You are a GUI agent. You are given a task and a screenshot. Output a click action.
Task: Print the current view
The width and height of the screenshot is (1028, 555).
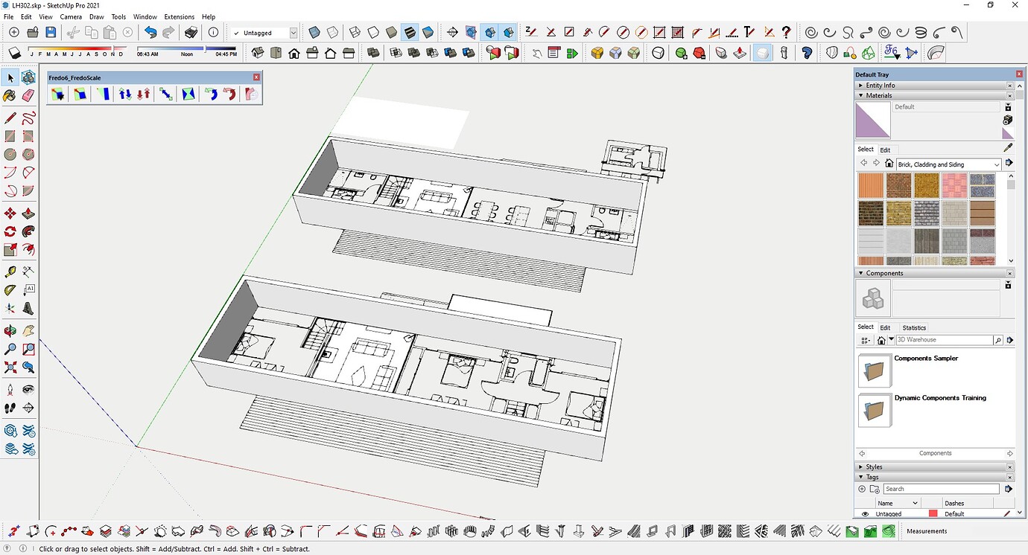pyautogui.click(x=190, y=33)
